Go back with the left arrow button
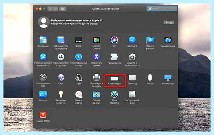The height and width of the screenshot is (135, 214). click(50, 9)
